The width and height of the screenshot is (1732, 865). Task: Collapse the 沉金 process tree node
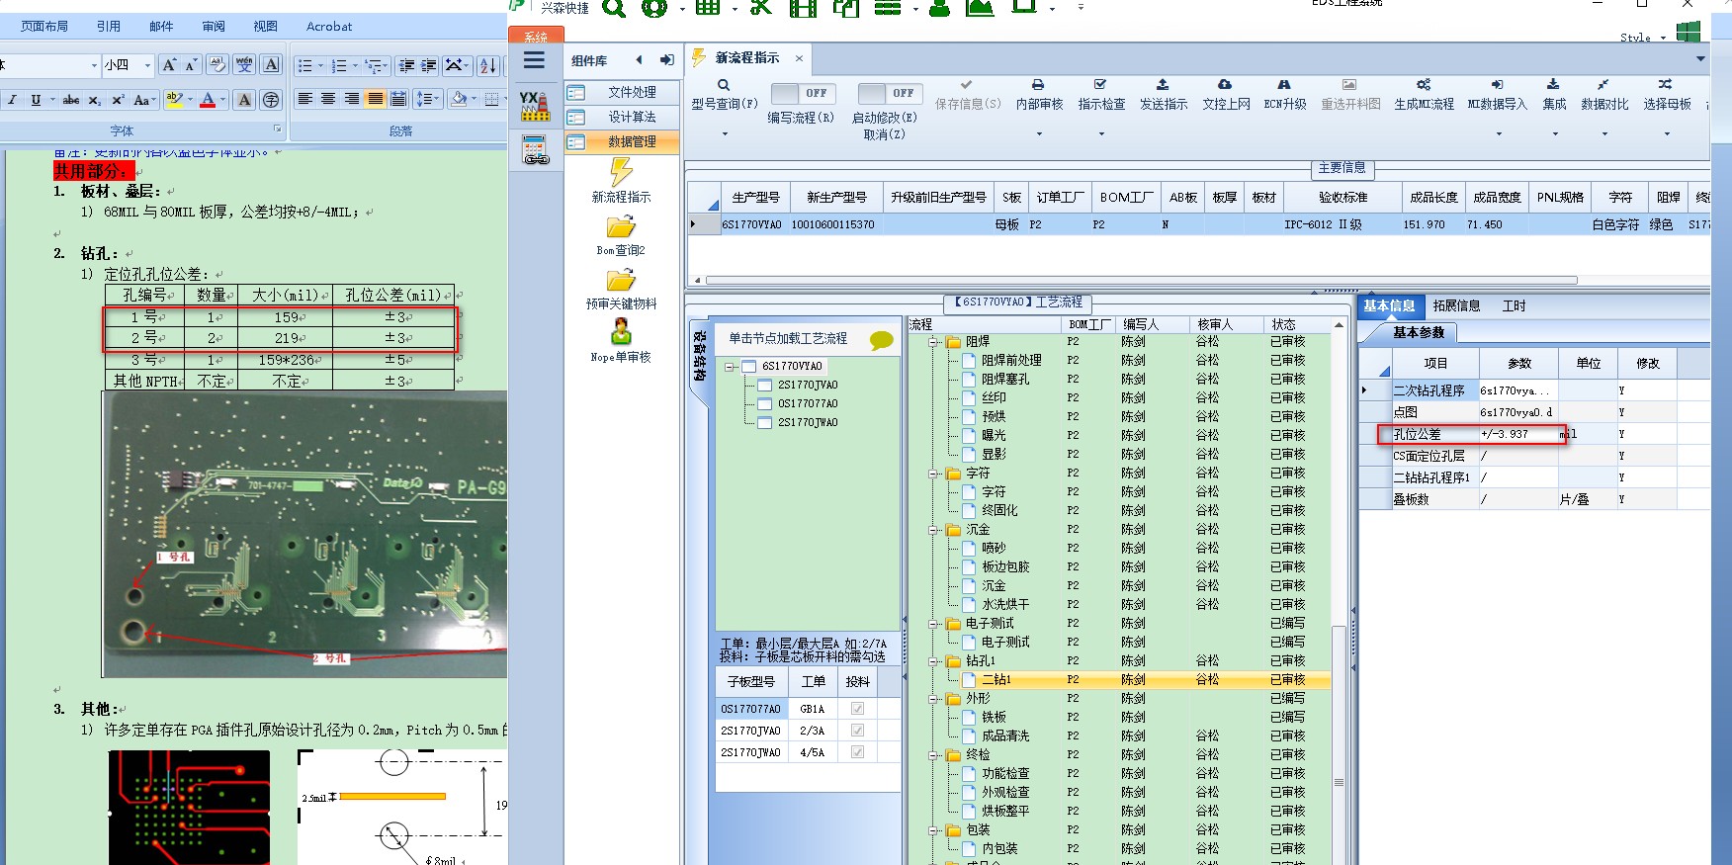pos(934,530)
